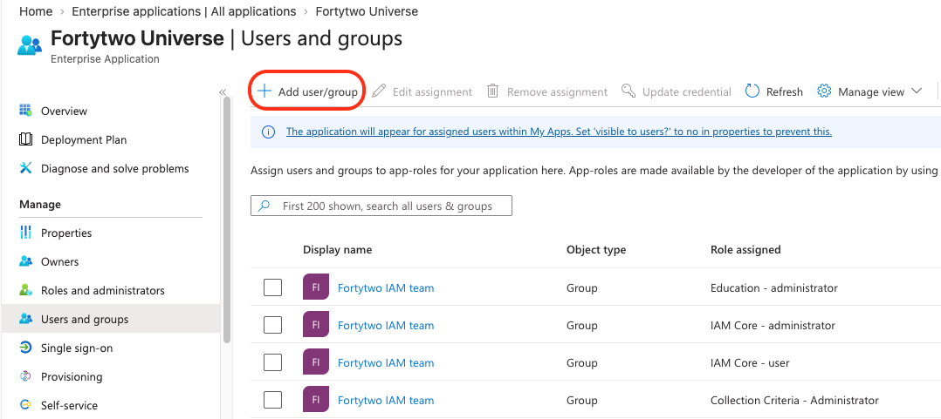
Task: Click the IAM Core - administrator role cell
Action: [x=773, y=326]
